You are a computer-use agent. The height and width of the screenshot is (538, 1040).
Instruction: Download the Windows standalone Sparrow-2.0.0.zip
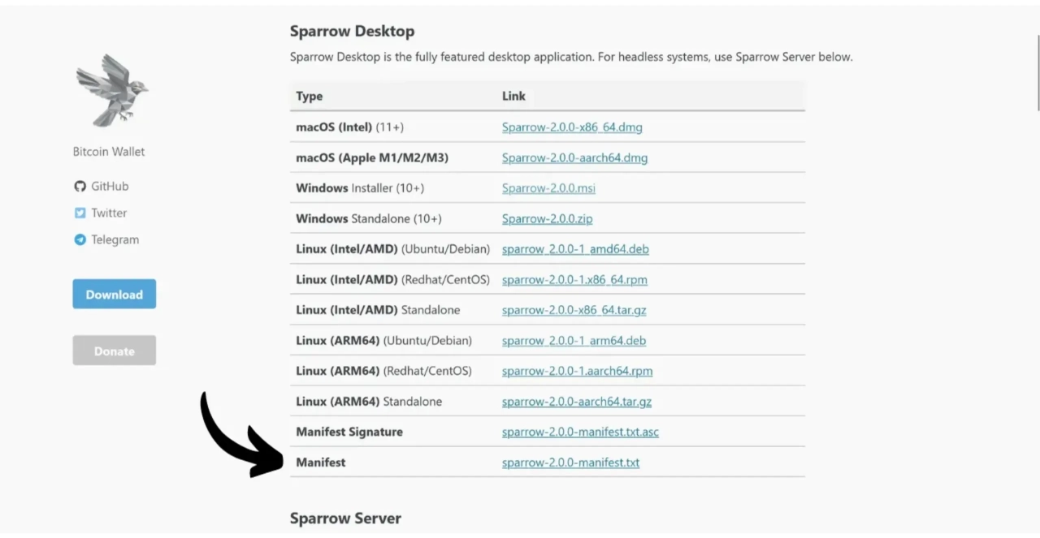tap(547, 219)
